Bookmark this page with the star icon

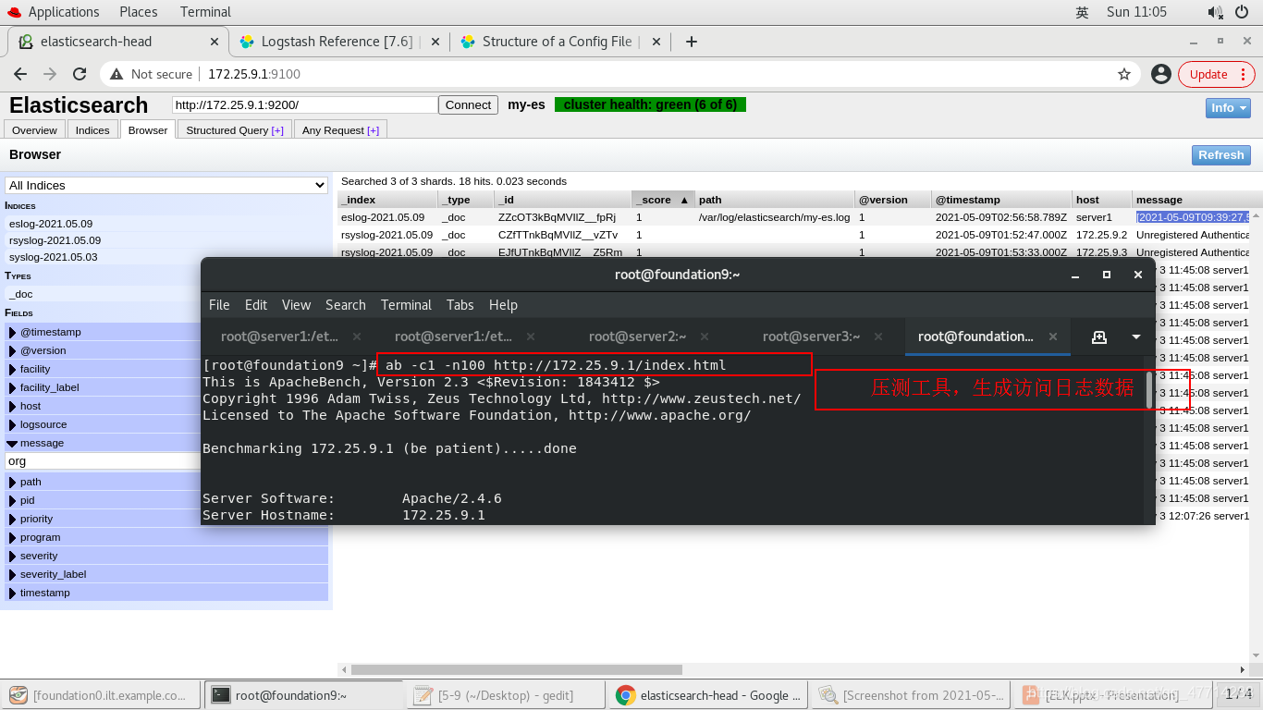tap(1124, 74)
